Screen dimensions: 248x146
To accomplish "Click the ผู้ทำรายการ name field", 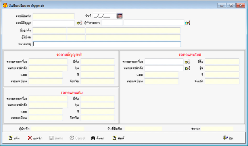I will click(x=154, y=23).
